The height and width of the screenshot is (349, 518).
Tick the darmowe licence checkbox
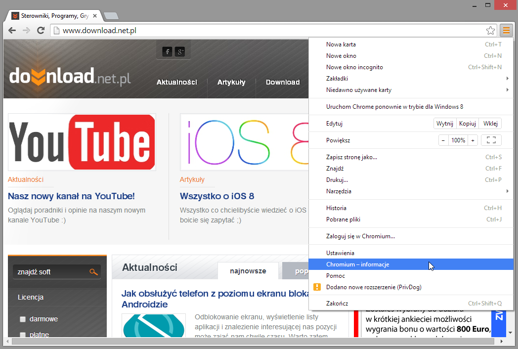(23, 319)
